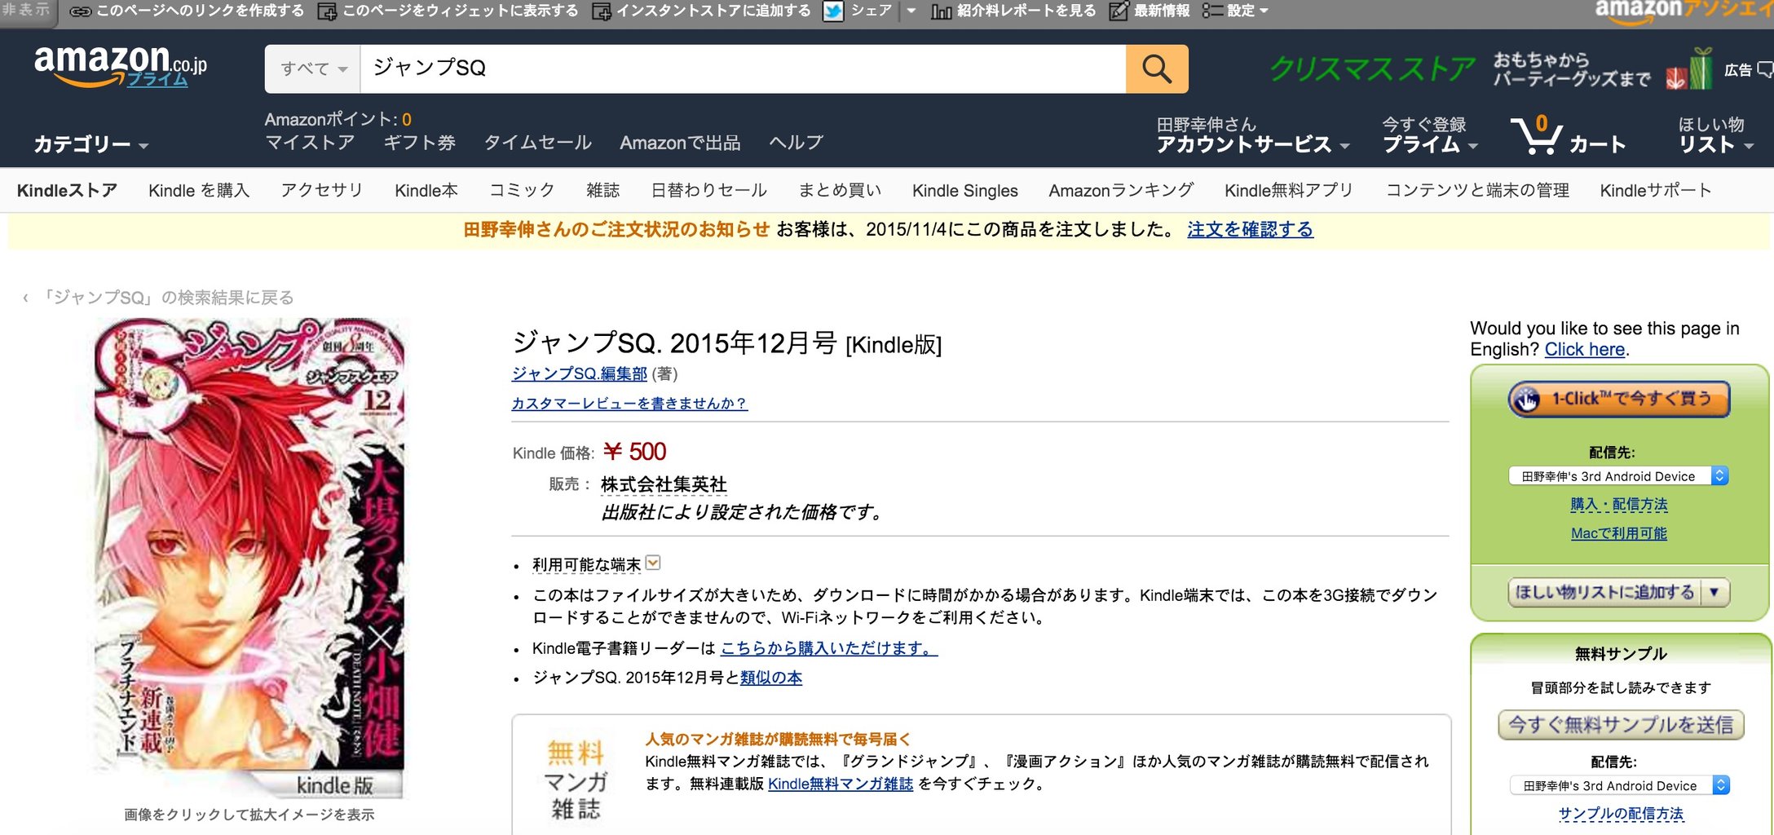Click the amazon.co.jp logo
The width and height of the screenshot is (1774, 835).
tap(120, 66)
